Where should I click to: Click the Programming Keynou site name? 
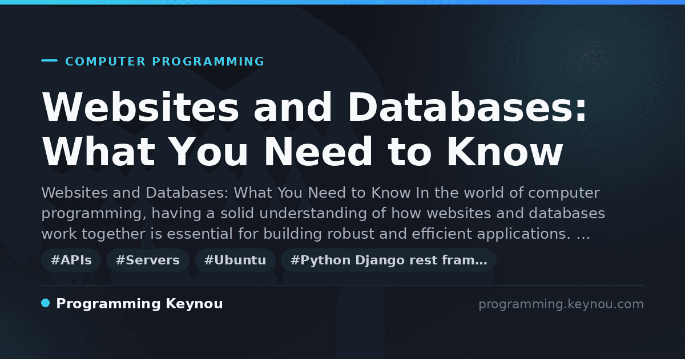pyautogui.click(x=139, y=304)
